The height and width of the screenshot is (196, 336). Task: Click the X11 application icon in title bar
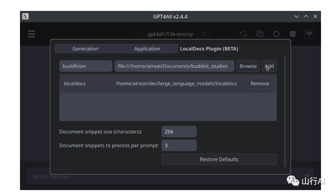click(25, 16)
